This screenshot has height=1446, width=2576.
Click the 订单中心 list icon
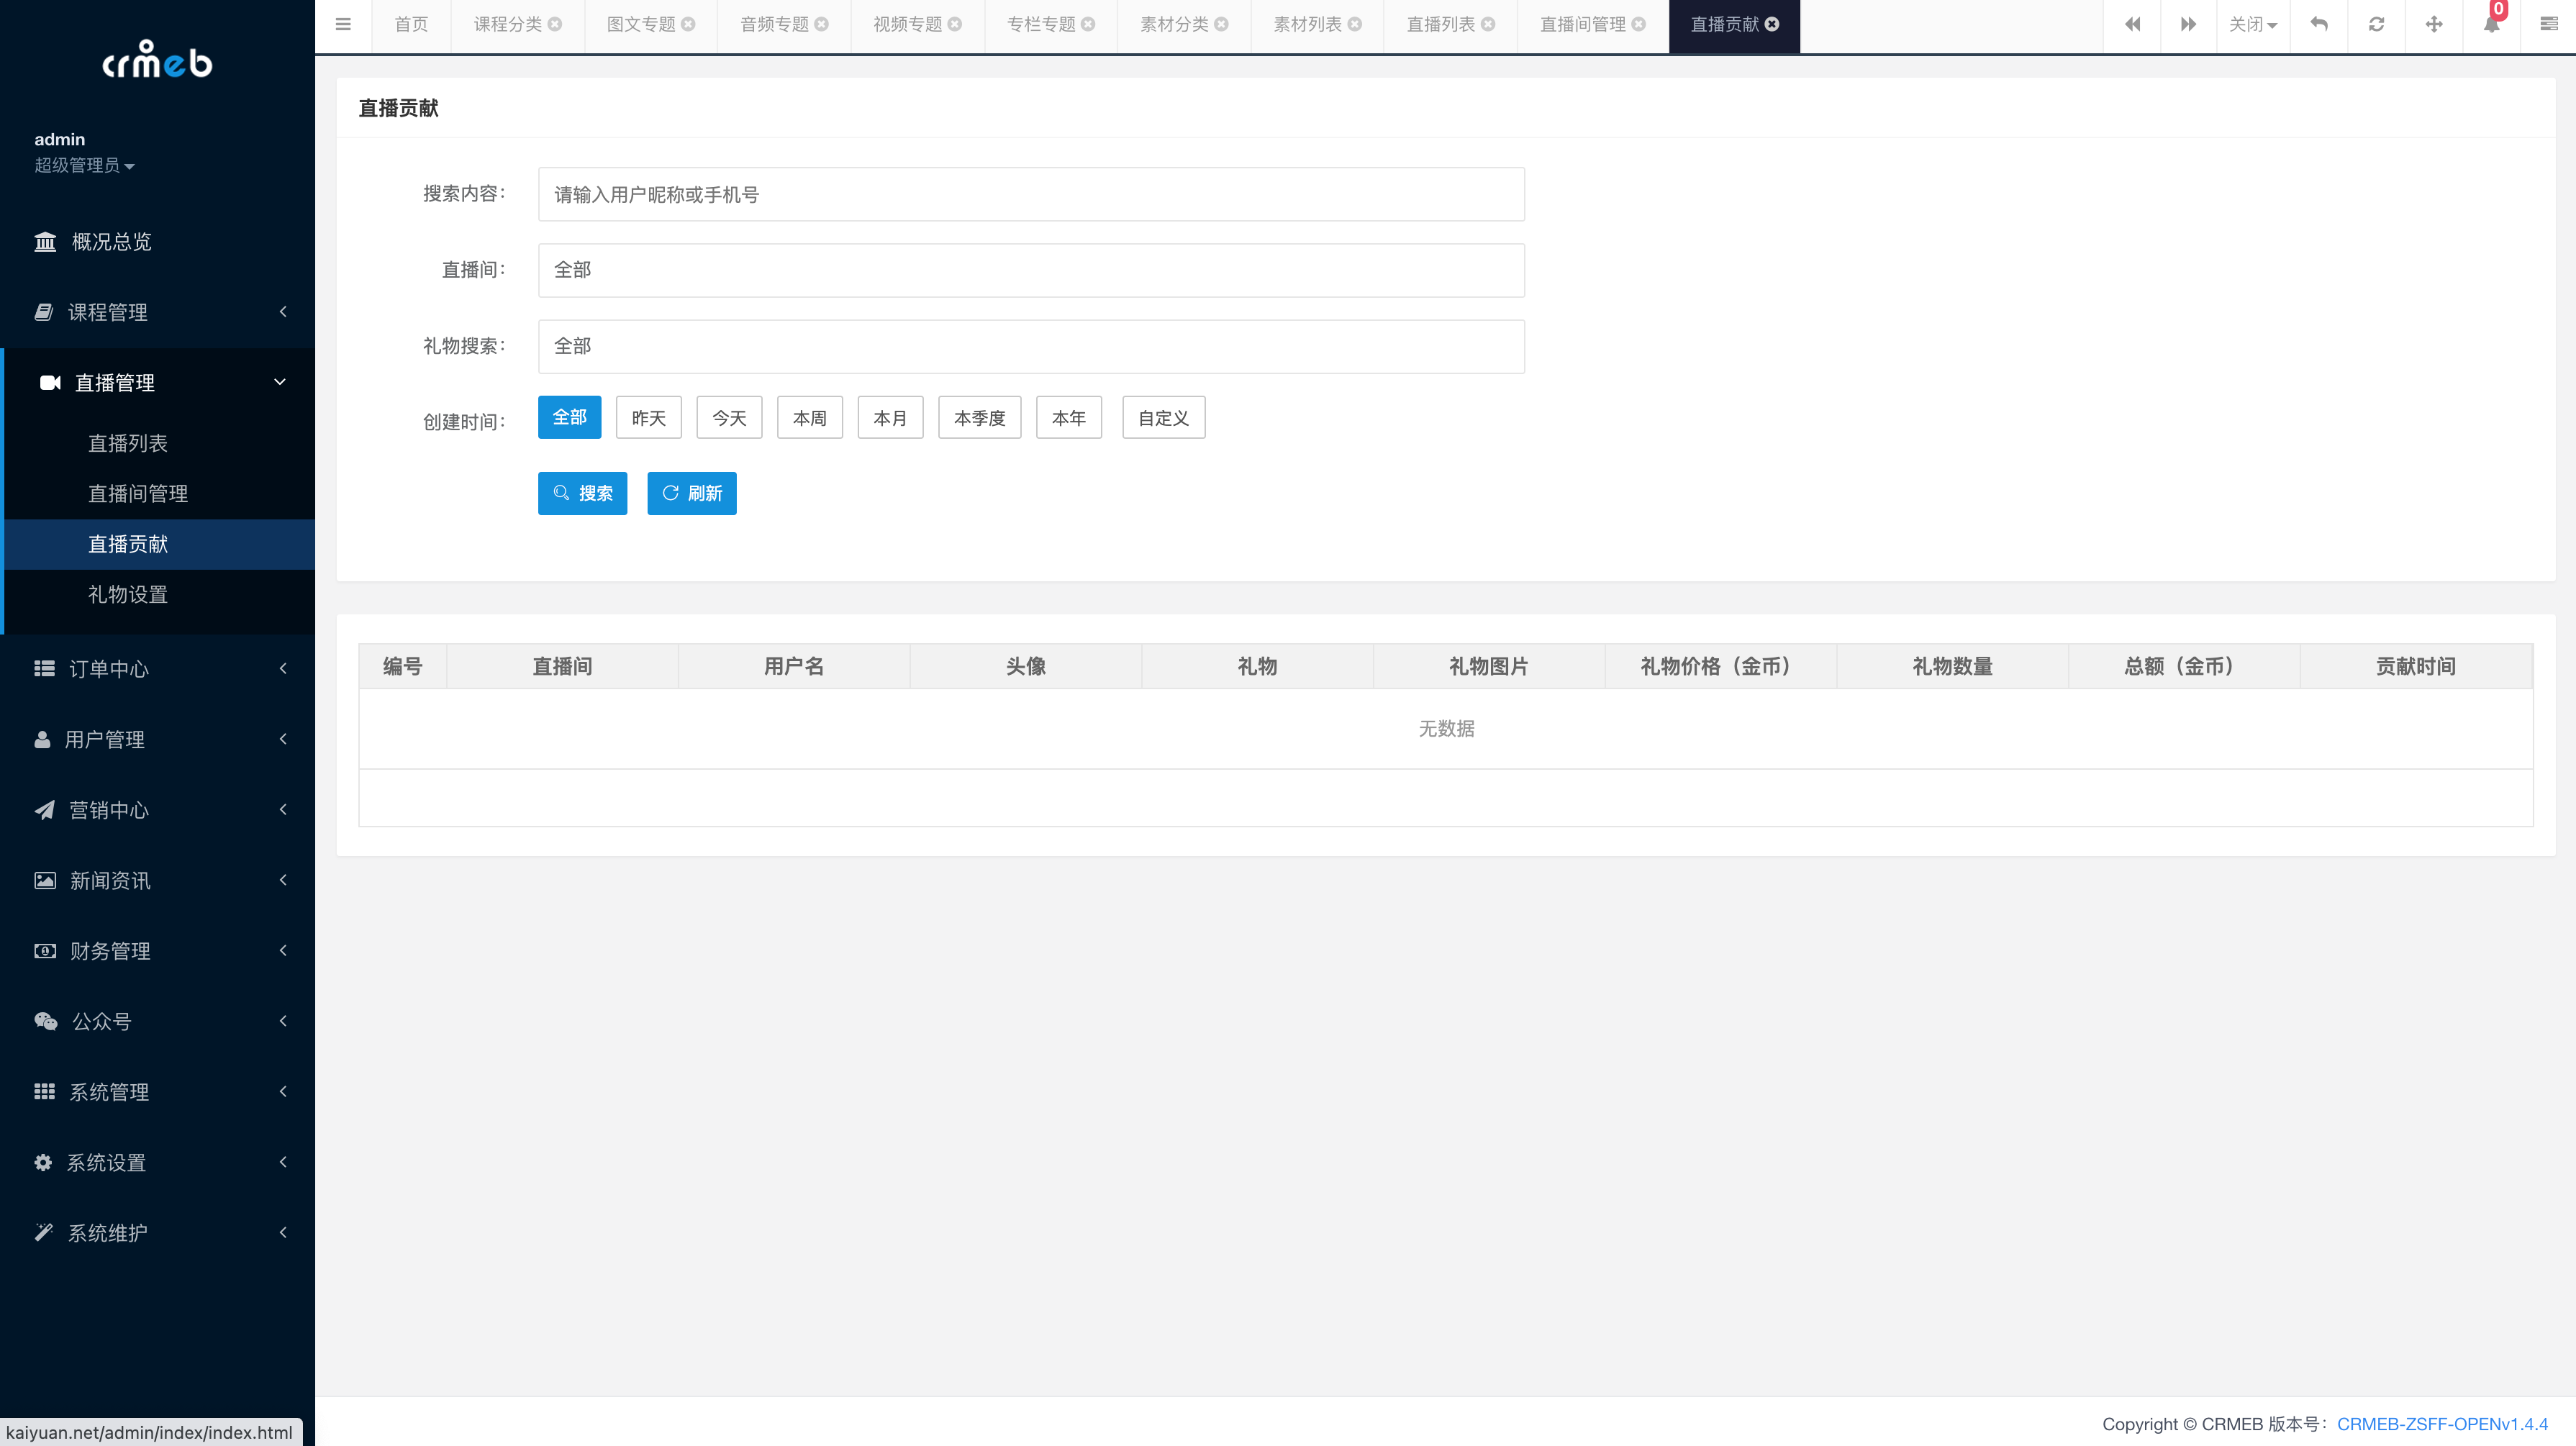[45, 669]
